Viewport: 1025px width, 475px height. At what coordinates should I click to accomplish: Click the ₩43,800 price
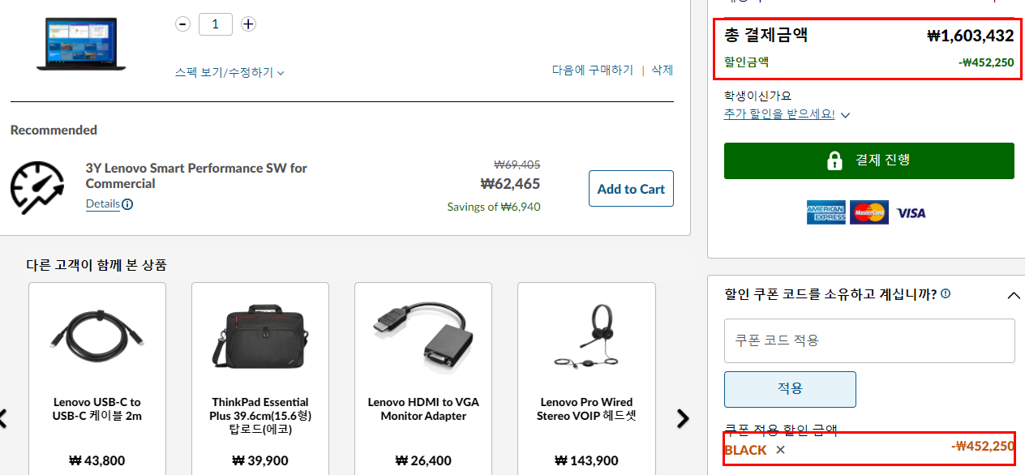tap(97, 461)
